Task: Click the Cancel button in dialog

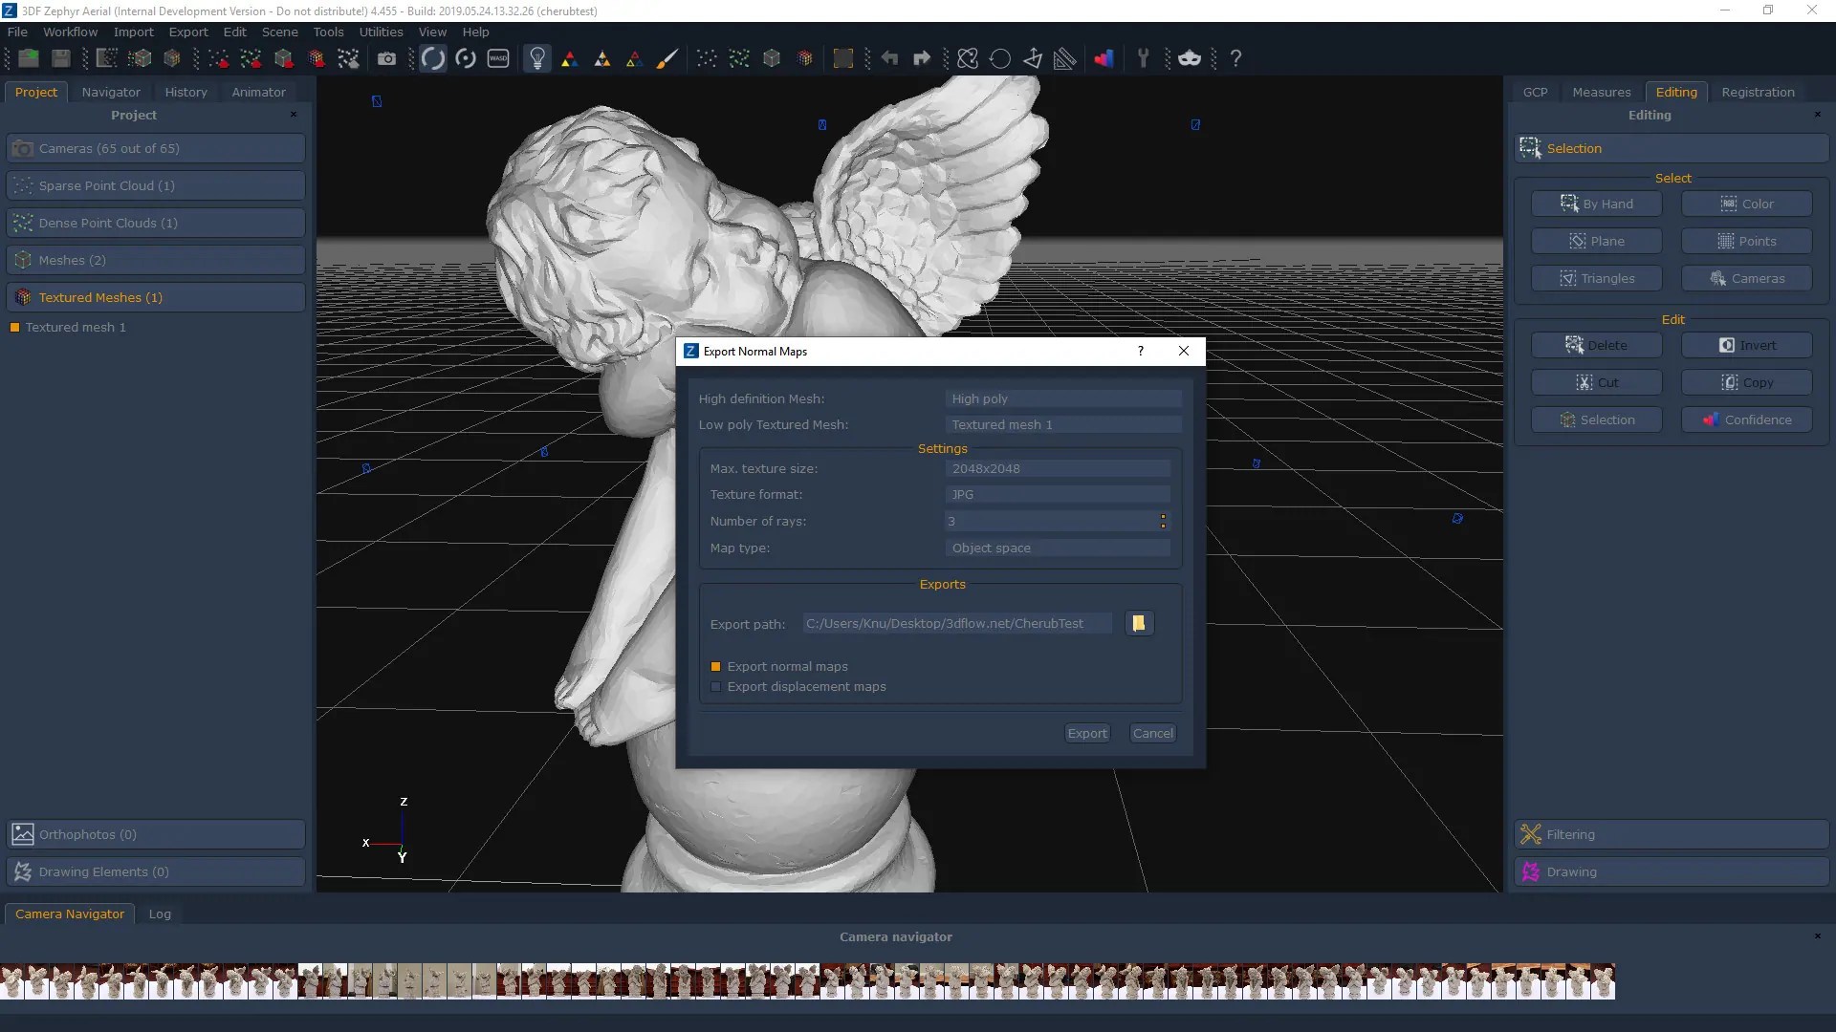Action: 1152,734
